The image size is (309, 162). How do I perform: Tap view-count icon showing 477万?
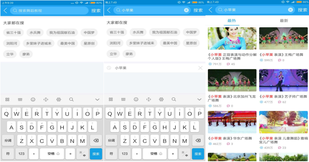[x=261, y=102]
